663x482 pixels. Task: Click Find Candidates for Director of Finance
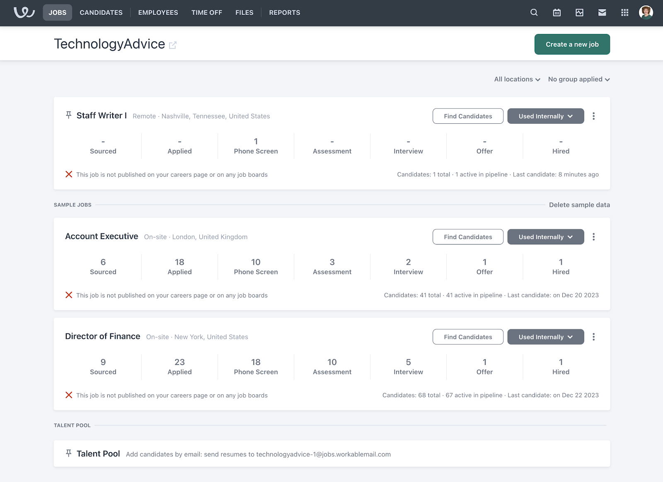coord(468,337)
